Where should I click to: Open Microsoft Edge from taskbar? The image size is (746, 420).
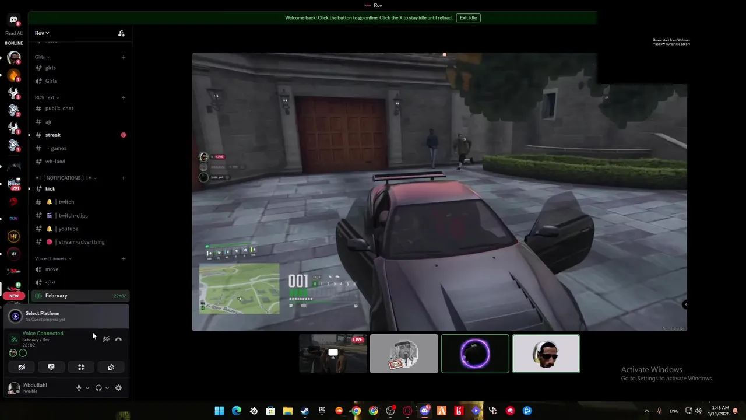(237, 411)
